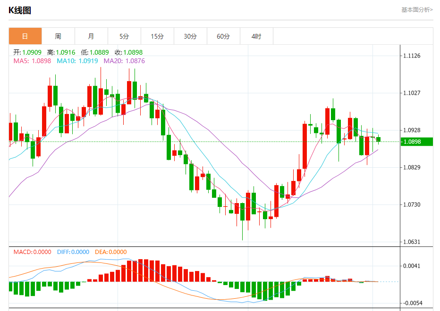
Task: Open the 基本面分析> link
Action: (x=417, y=10)
